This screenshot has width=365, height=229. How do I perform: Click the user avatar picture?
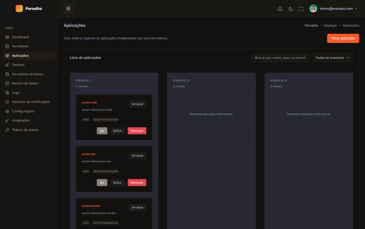click(313, 9)
